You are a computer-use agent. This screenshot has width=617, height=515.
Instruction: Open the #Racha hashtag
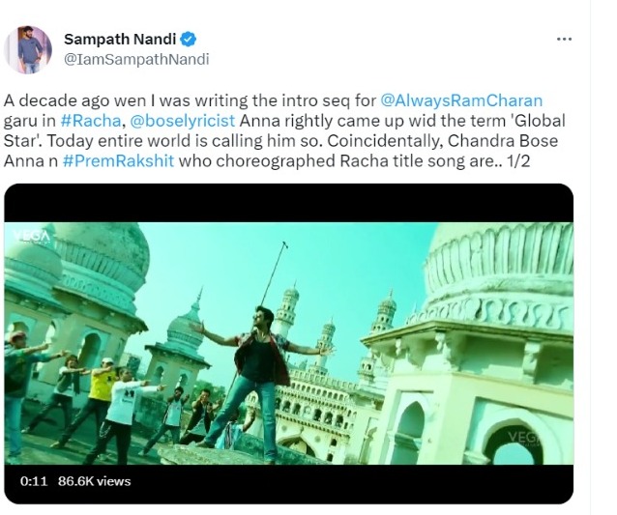coord(91,121)
